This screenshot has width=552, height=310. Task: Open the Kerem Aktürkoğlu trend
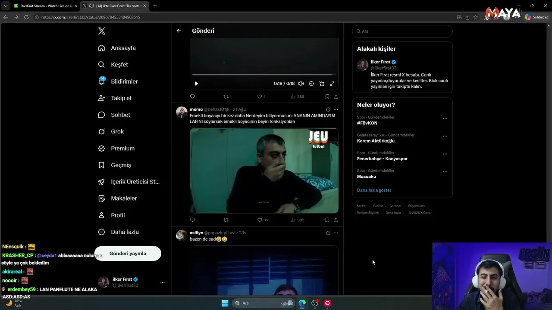tap(376, 141)
